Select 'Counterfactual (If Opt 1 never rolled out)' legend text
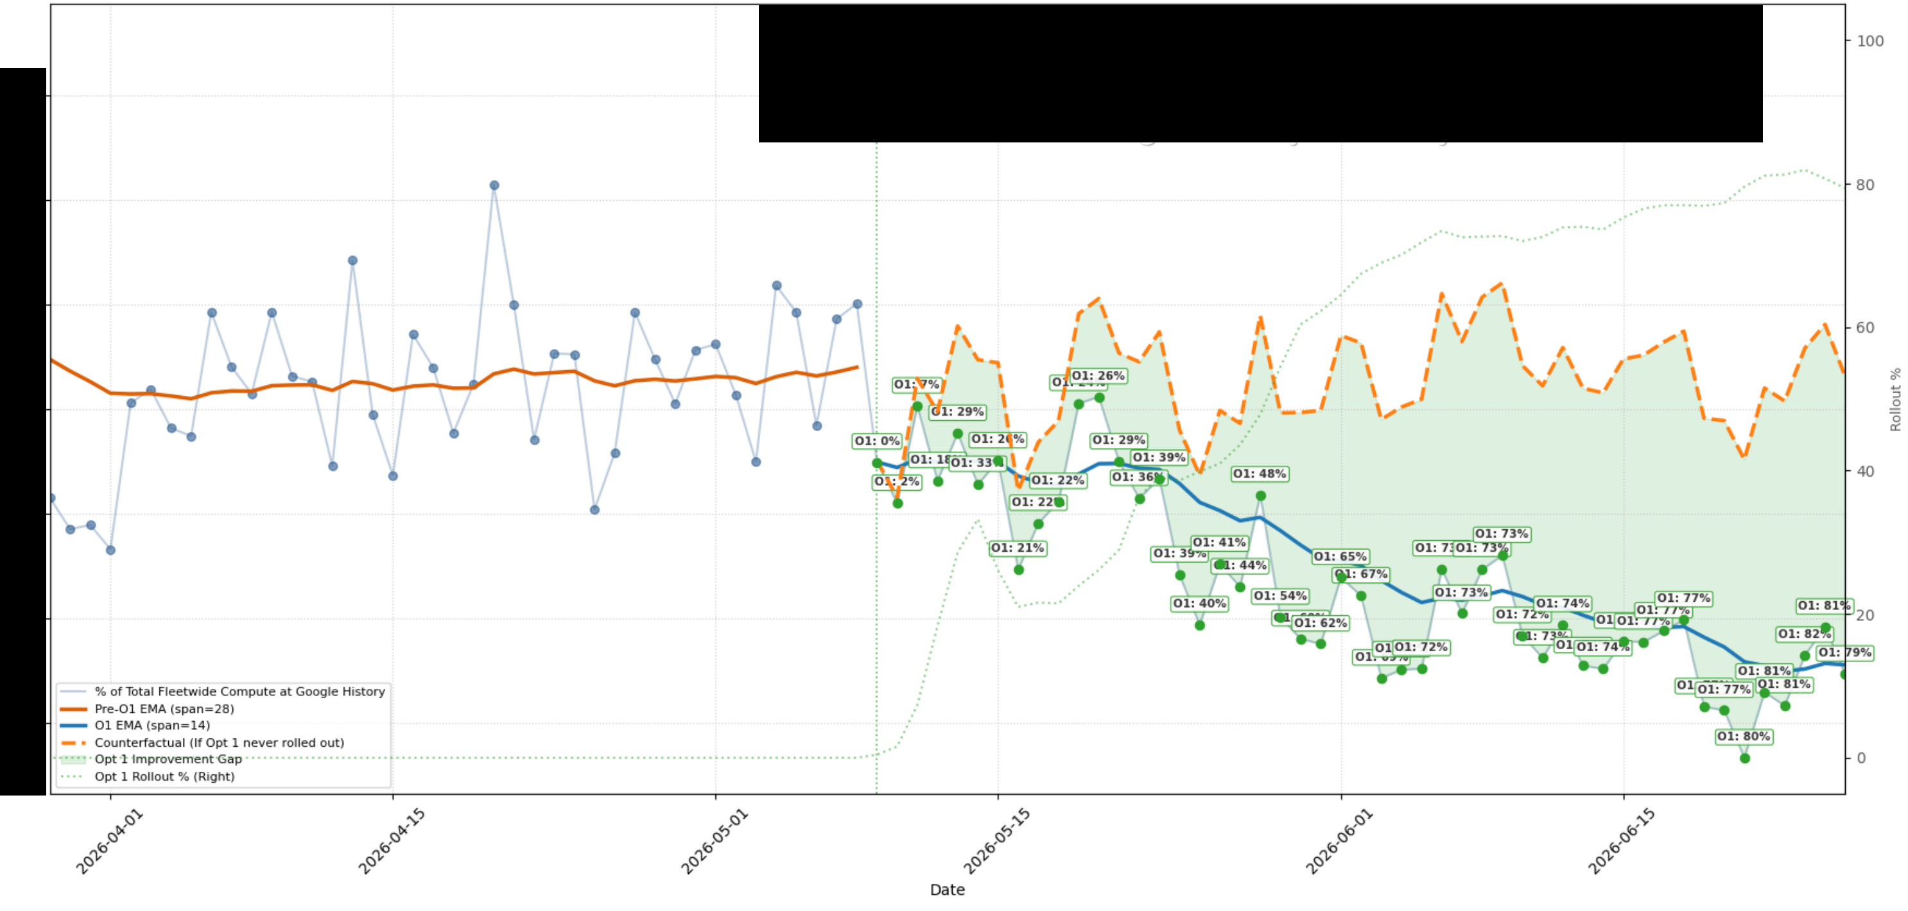The height and width of the screenshot is (911, 1908). coord(220,742)
